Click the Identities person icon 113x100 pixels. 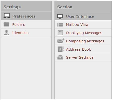7,33
